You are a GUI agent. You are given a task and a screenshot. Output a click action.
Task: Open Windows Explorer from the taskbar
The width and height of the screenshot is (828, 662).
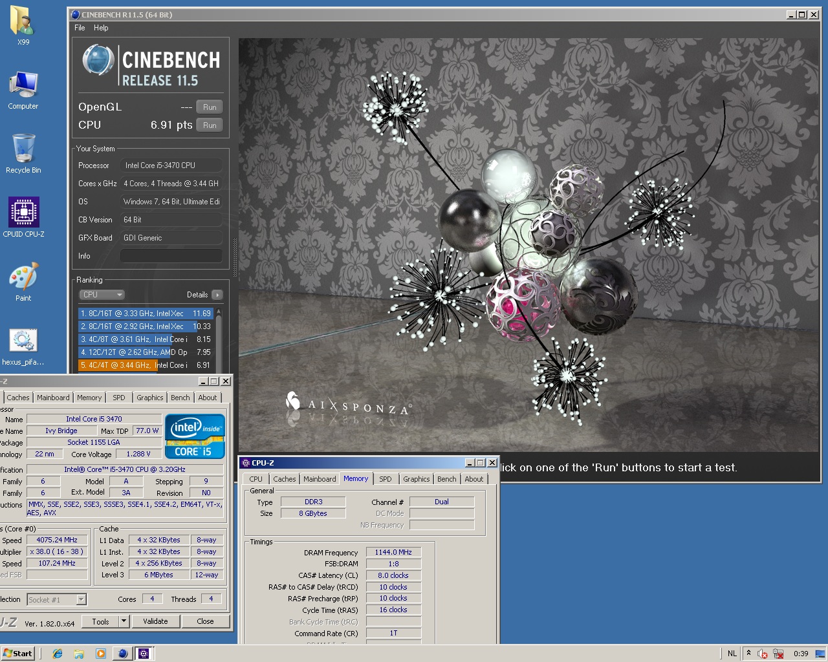[x=79, y=654]
